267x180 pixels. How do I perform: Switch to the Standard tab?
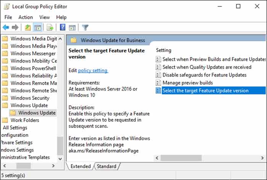click(106, 166)
